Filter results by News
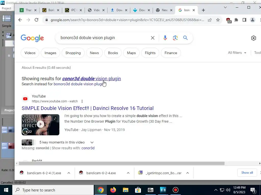Image resolution: width=261 pixels, height=195 pixels. coord(94,53)
